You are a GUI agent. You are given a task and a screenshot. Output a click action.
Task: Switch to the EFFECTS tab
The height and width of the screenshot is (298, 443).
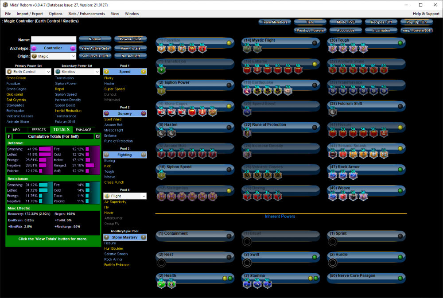pos(39,130)
